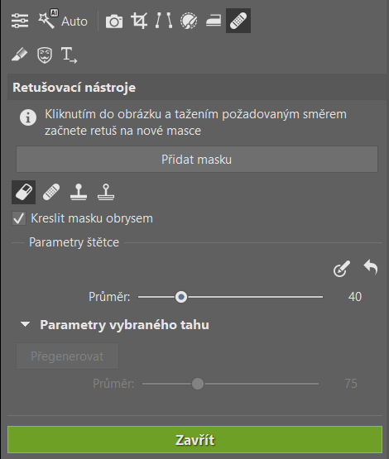389x459 pixels.
Task: Select the radial brush filter icon
Action: tap(189, 21)
